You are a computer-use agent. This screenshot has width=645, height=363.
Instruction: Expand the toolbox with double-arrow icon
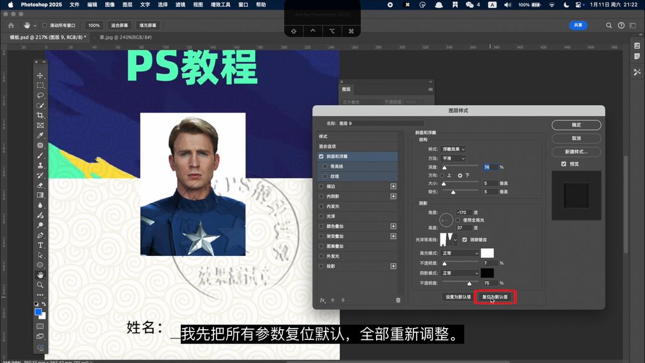point(44,62)
